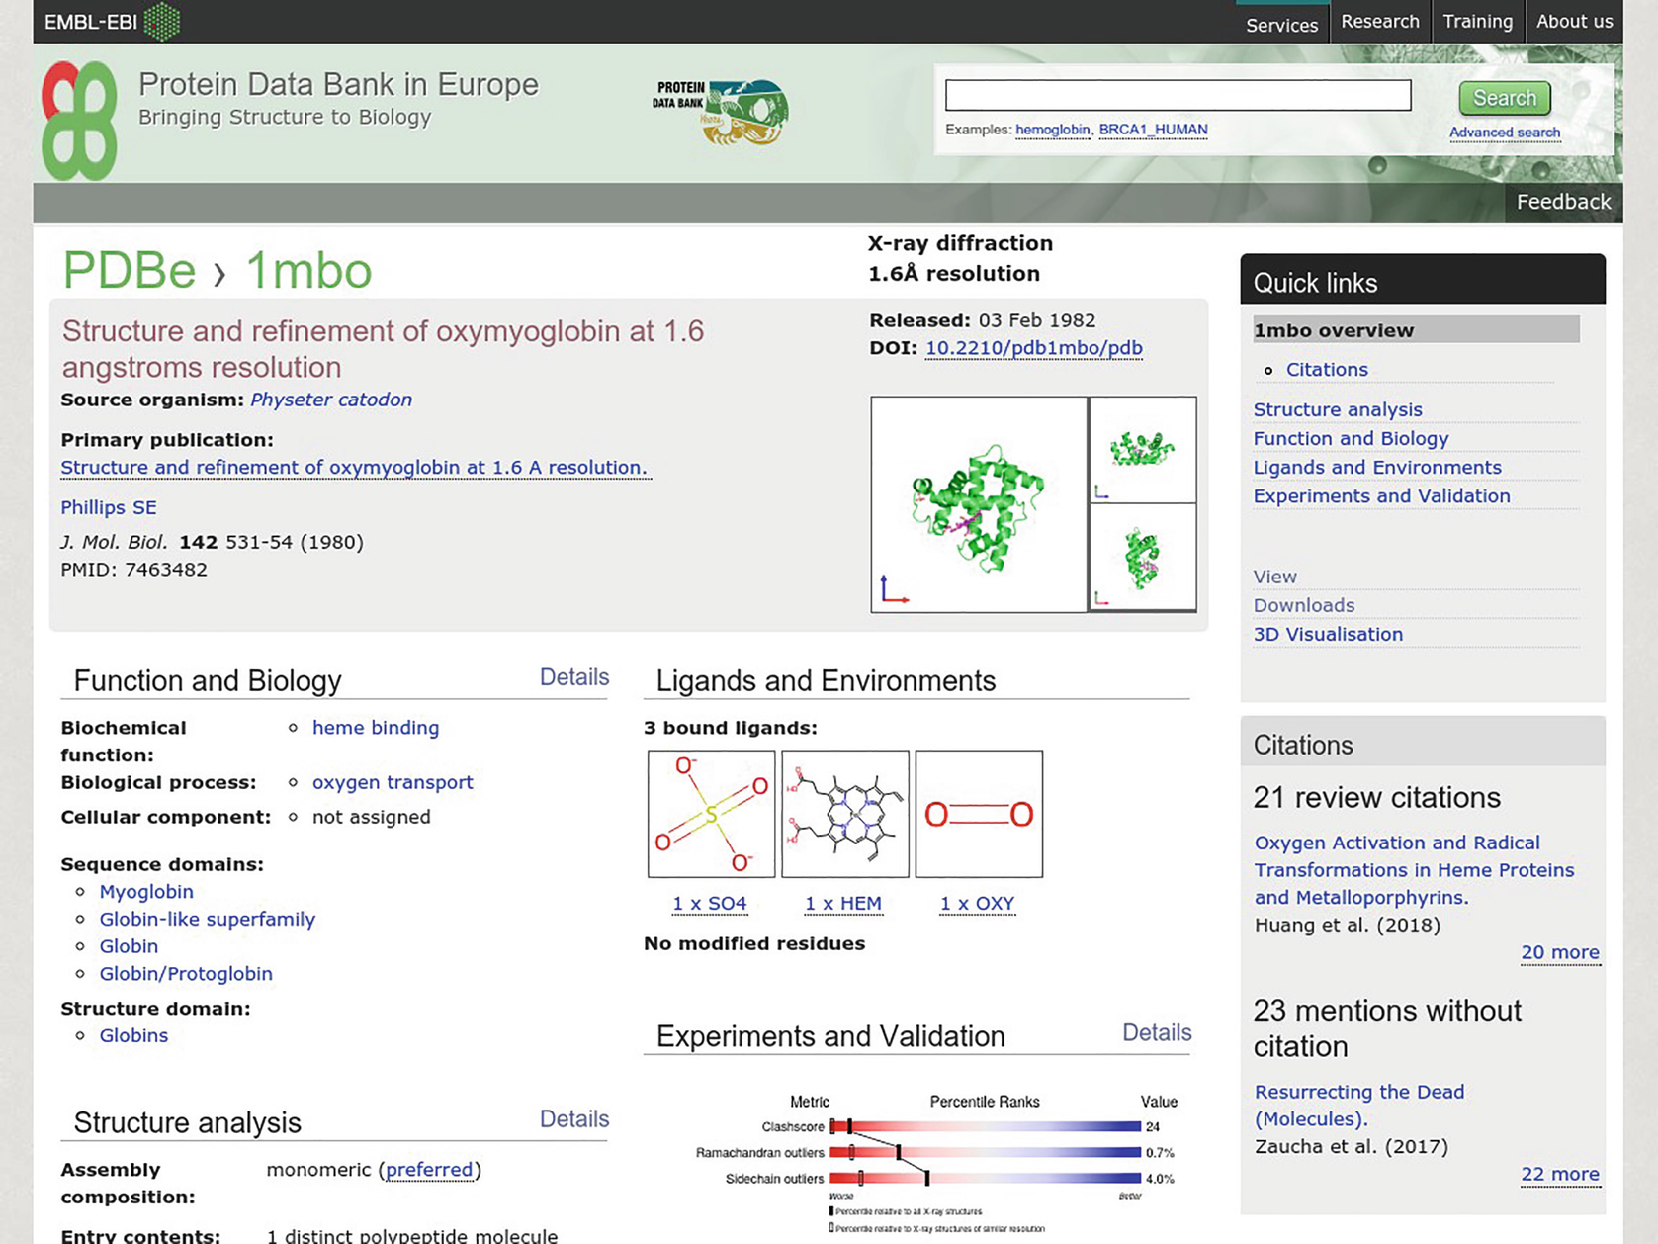This screenshot has width=1658, height=1244.
Task: Open Experiments and Validation Details link
Action: pyautogui.click(x=1157, y=1033)
